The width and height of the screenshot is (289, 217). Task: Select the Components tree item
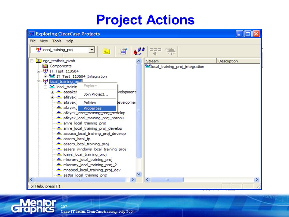tap(61, 66)
